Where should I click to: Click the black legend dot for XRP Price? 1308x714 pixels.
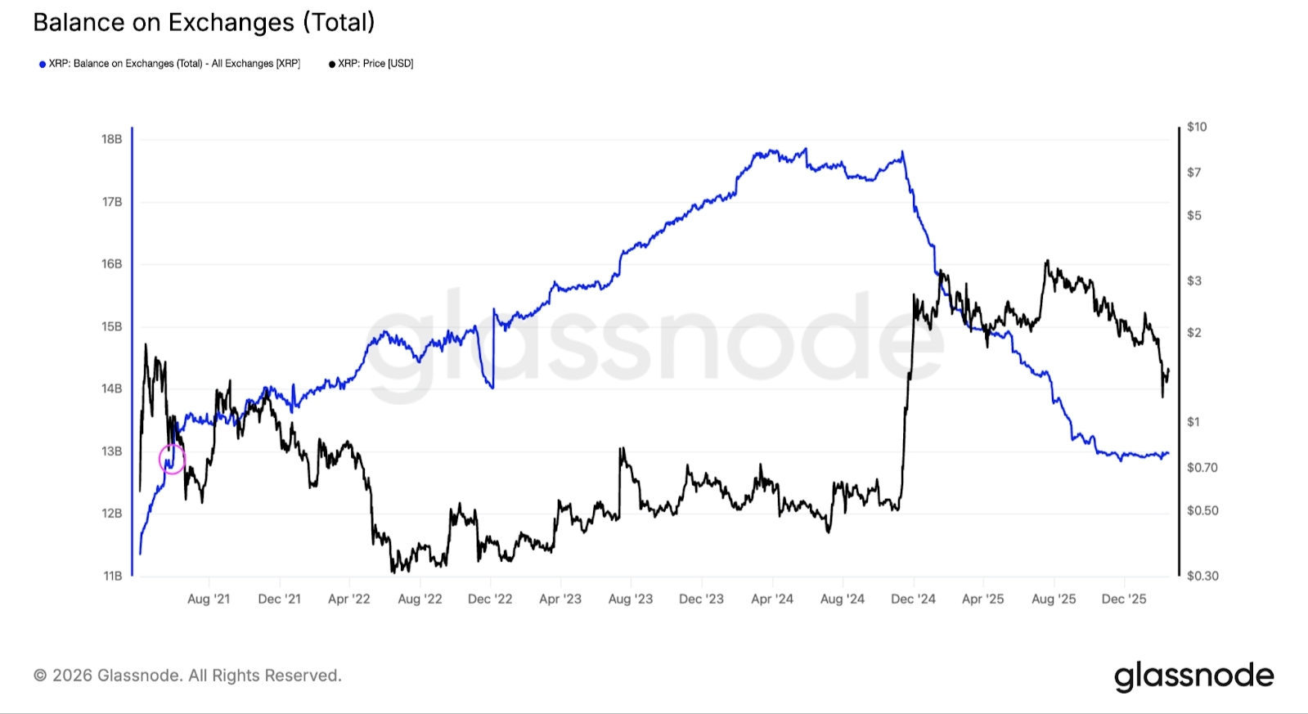coord(332,64)
